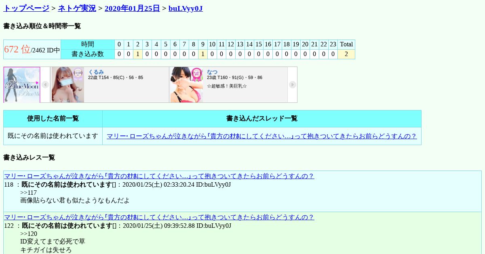Click the くるみ name link in ad
Viewport: 485px width, 254px height.
96,72
